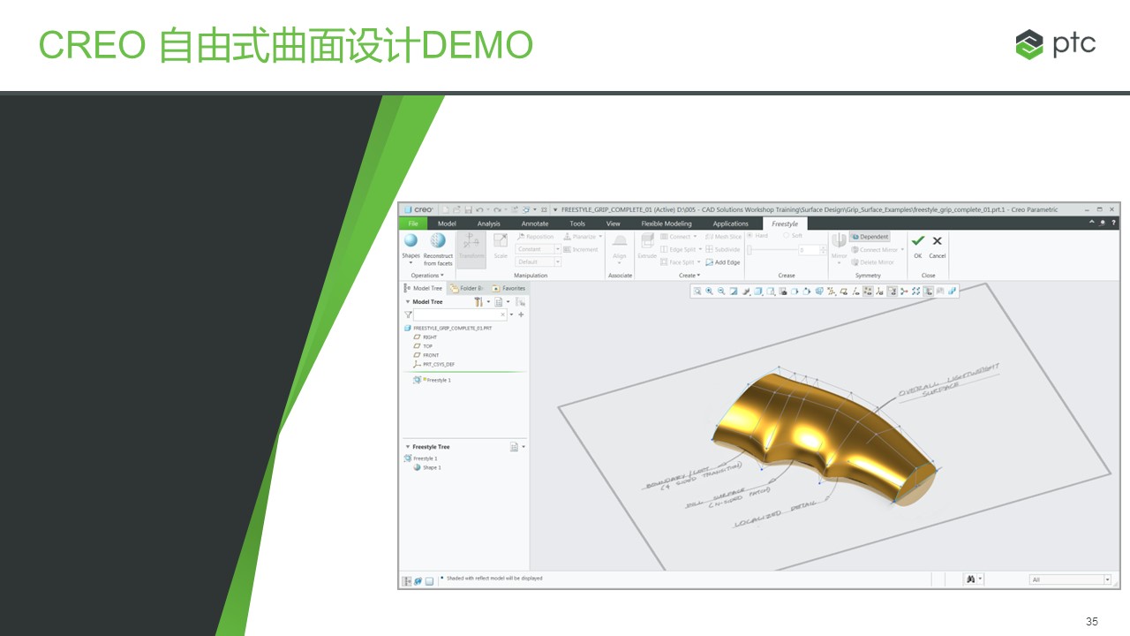Click the Zoom Out icon in graphics toolbar
The image size is (1130, 636).
point(721,291)
